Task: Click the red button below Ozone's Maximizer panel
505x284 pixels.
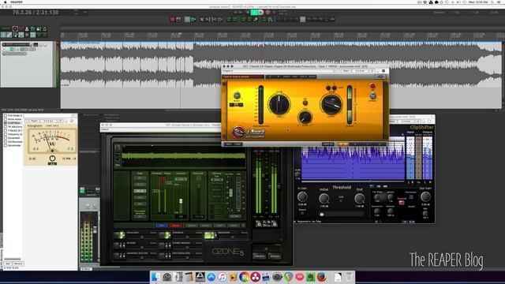Action: [175, 225]
